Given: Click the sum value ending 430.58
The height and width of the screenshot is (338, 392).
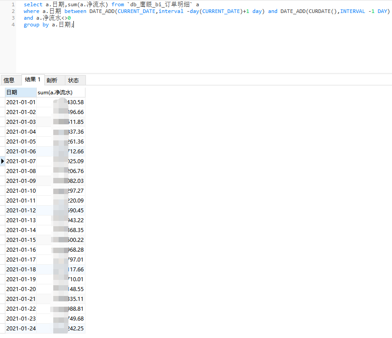Looking at the screenshot, I should (61, 102).
